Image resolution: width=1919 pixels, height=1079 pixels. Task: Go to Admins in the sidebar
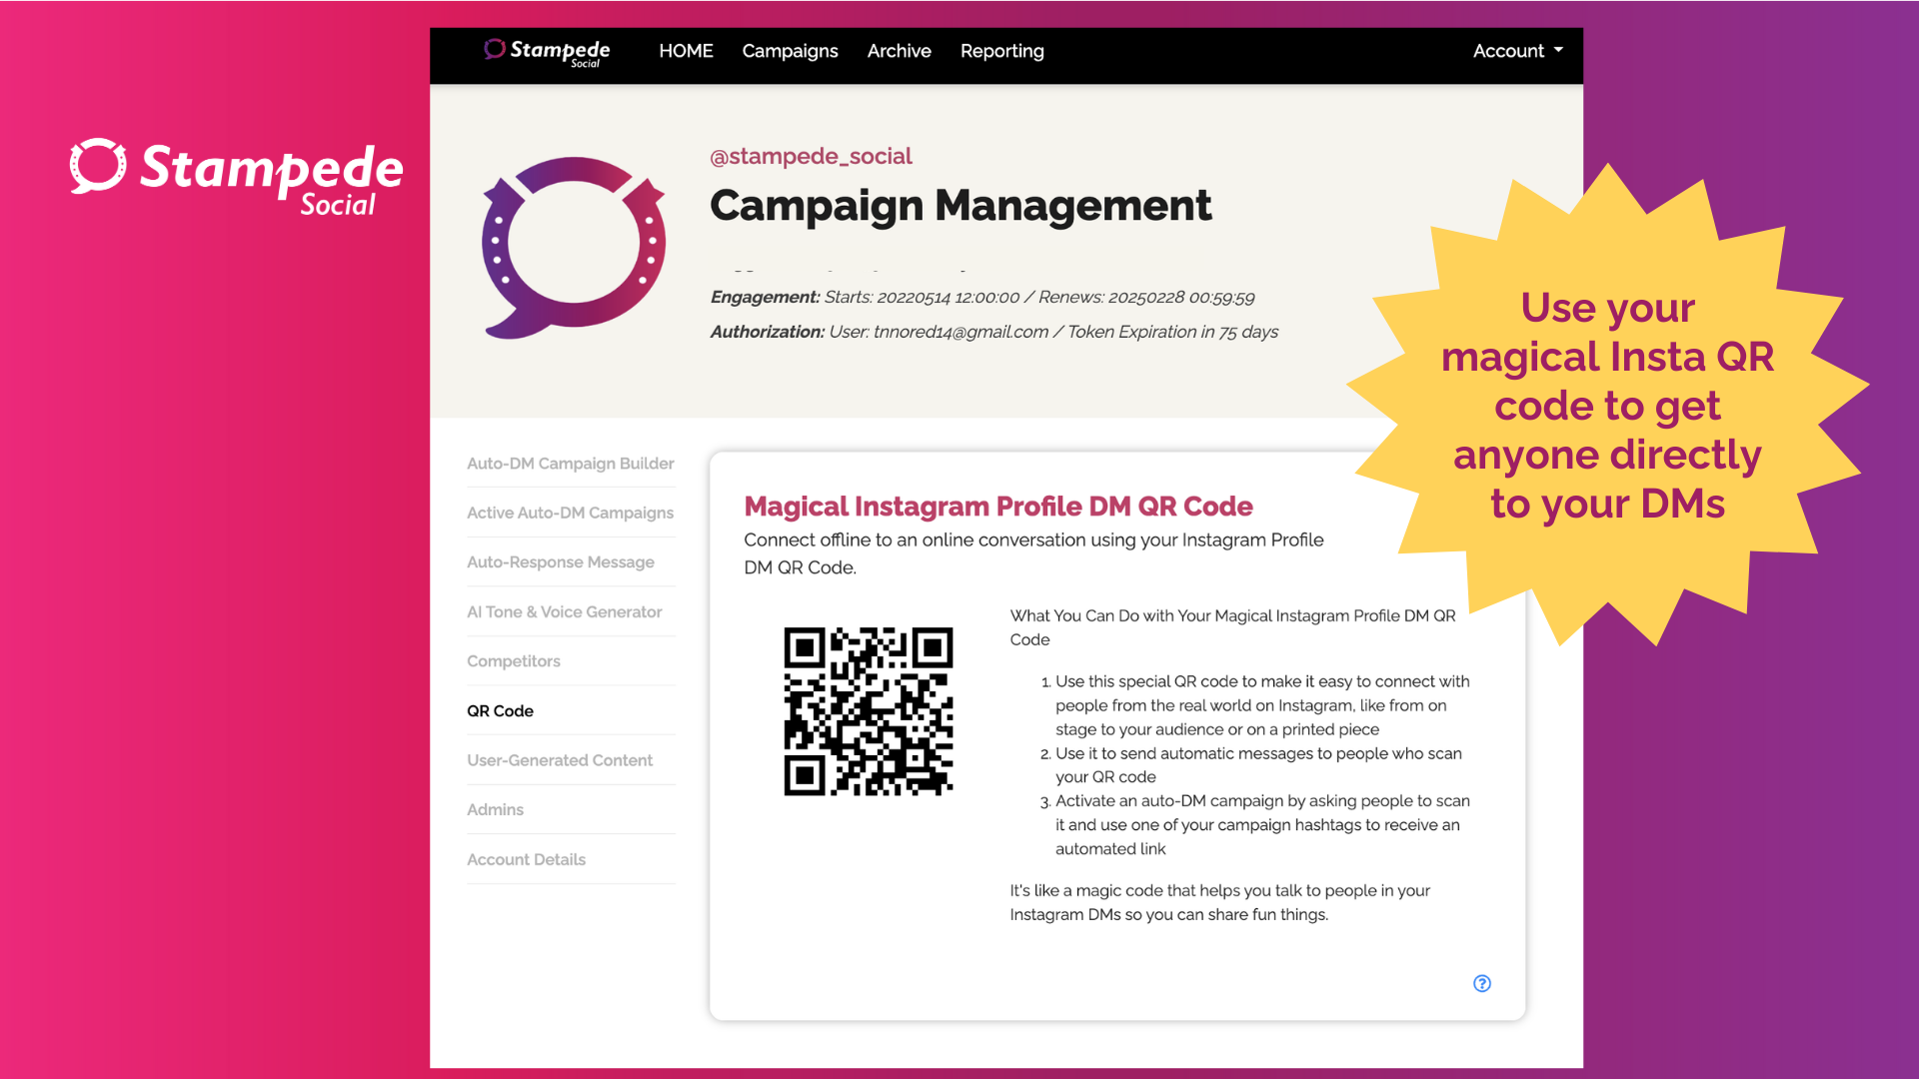pos(495,809)
